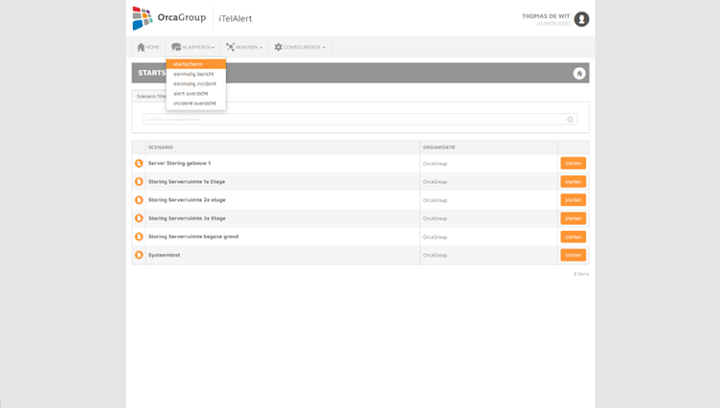Sort by the Scenario column header
Image resolution: width=720 pixels, height=408 pixels.
tap(161, 147)
